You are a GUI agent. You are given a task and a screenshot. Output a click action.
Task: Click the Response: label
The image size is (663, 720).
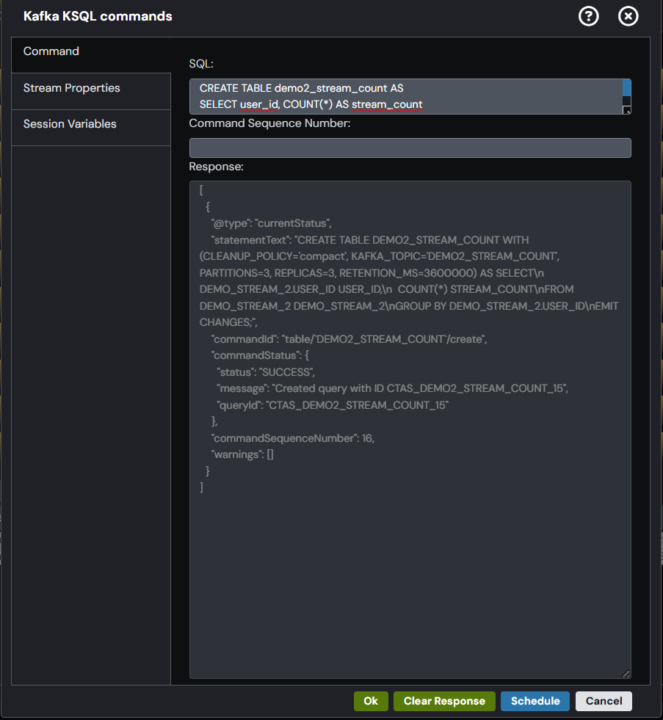click(x=217, y=167)
